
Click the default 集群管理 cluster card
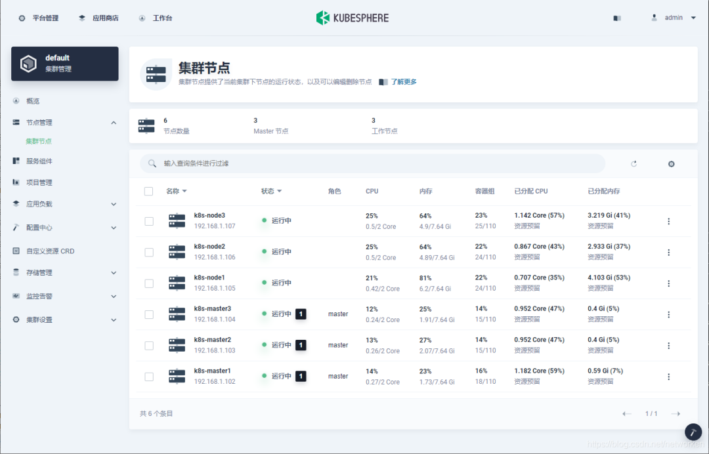click(64, 64)
